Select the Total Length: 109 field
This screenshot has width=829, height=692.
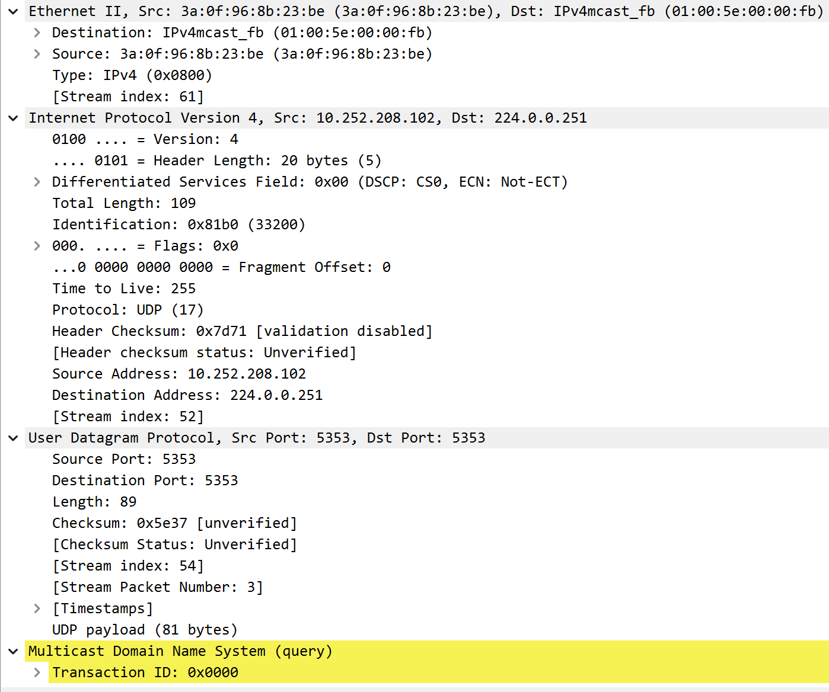click(x=123, y=203)
